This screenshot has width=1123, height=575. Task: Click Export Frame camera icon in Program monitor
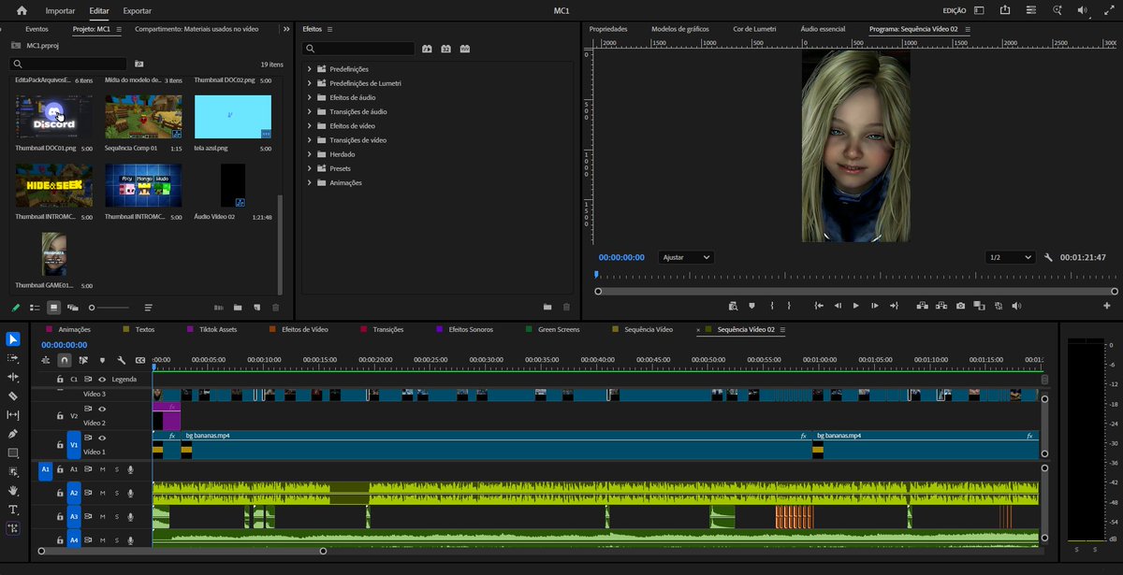[960, 306]
